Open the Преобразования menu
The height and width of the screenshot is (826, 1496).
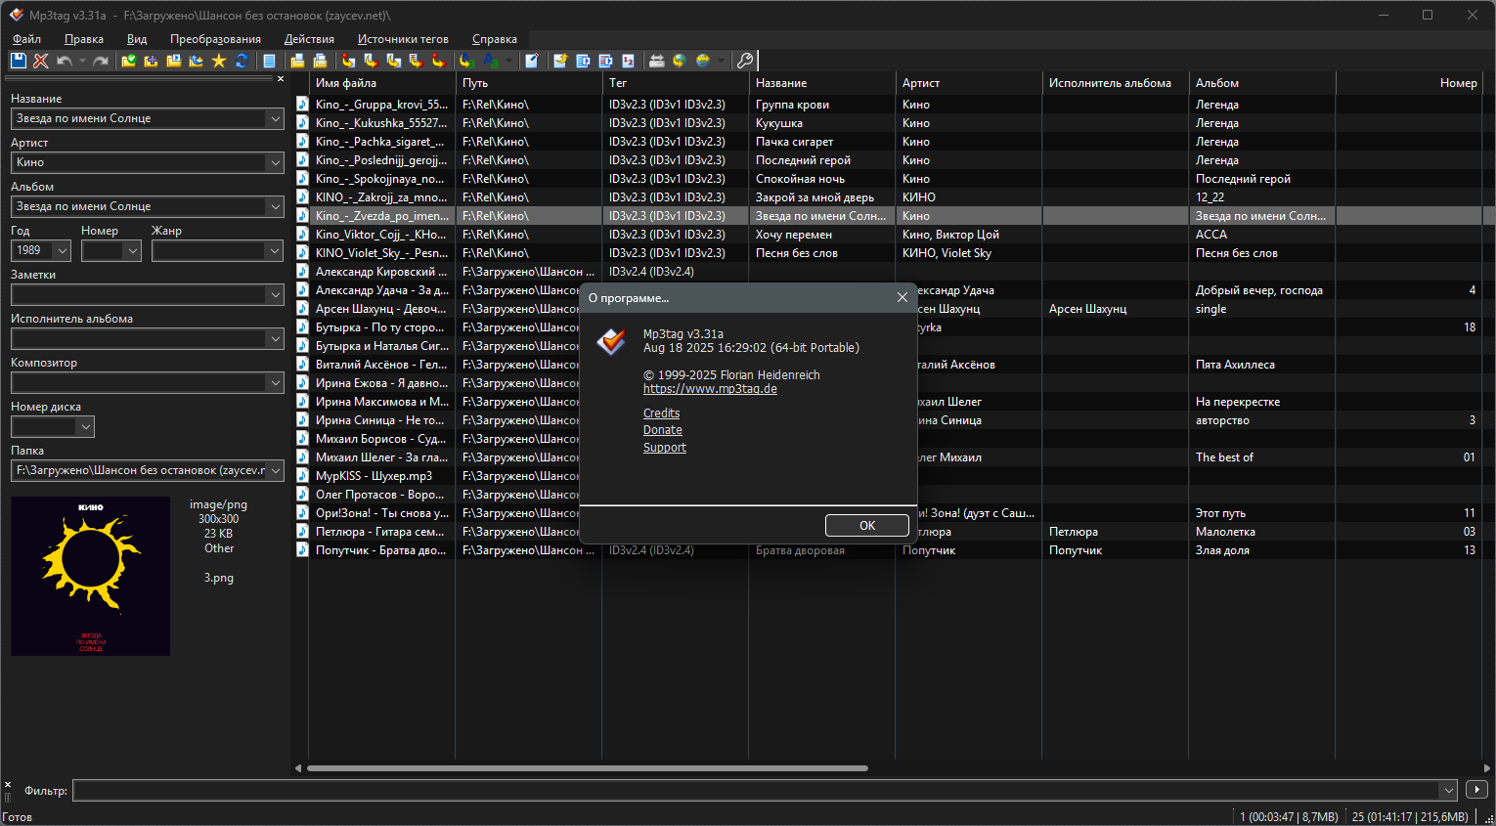(x=215, y=39)
